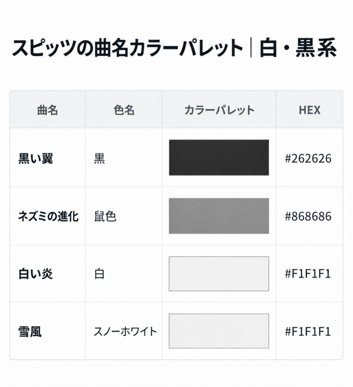353x387 pixels.
Task: Click the color name スノーホワイト
Action: coord(125,331)
